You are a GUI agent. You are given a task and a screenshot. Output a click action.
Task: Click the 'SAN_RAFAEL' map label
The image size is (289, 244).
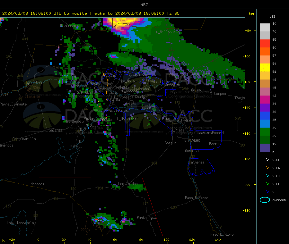[x=118, y=87]
